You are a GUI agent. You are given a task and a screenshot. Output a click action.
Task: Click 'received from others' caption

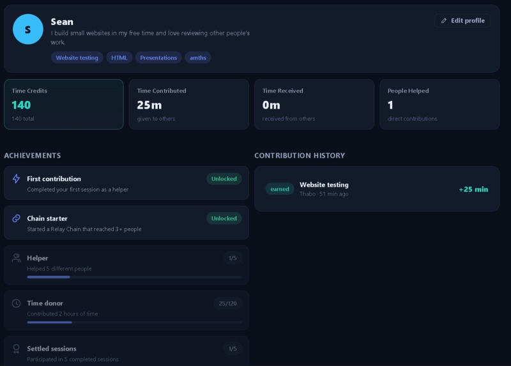click(x=289, y=119)
